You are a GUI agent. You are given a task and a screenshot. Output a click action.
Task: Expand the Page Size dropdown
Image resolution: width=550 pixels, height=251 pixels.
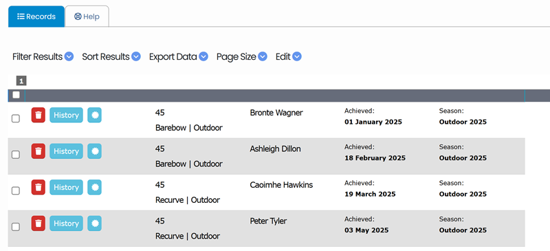[242, 56]
